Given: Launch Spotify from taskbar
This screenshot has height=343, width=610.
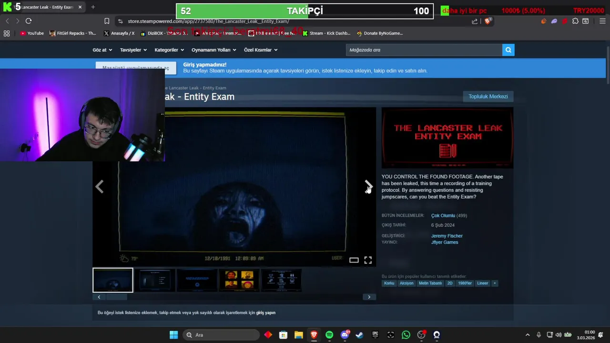Looking at the screenshot, I should point(329,335).
